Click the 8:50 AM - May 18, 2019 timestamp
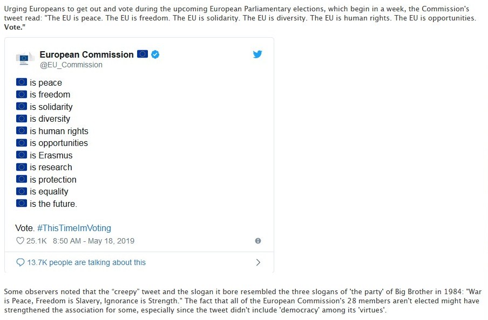 94,241
